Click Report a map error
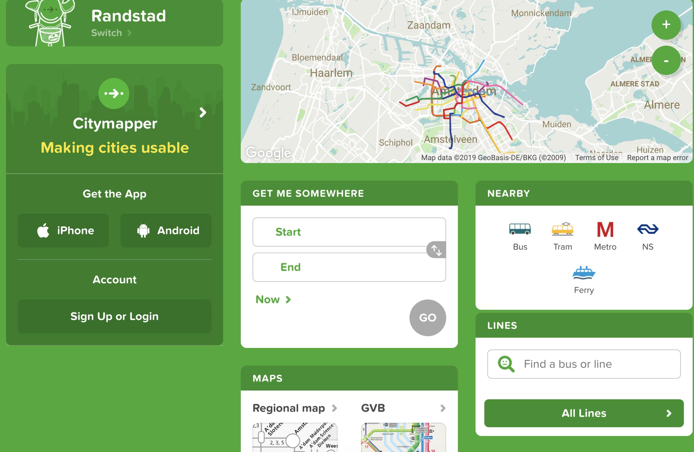694x452 pixels. (658, 157)
